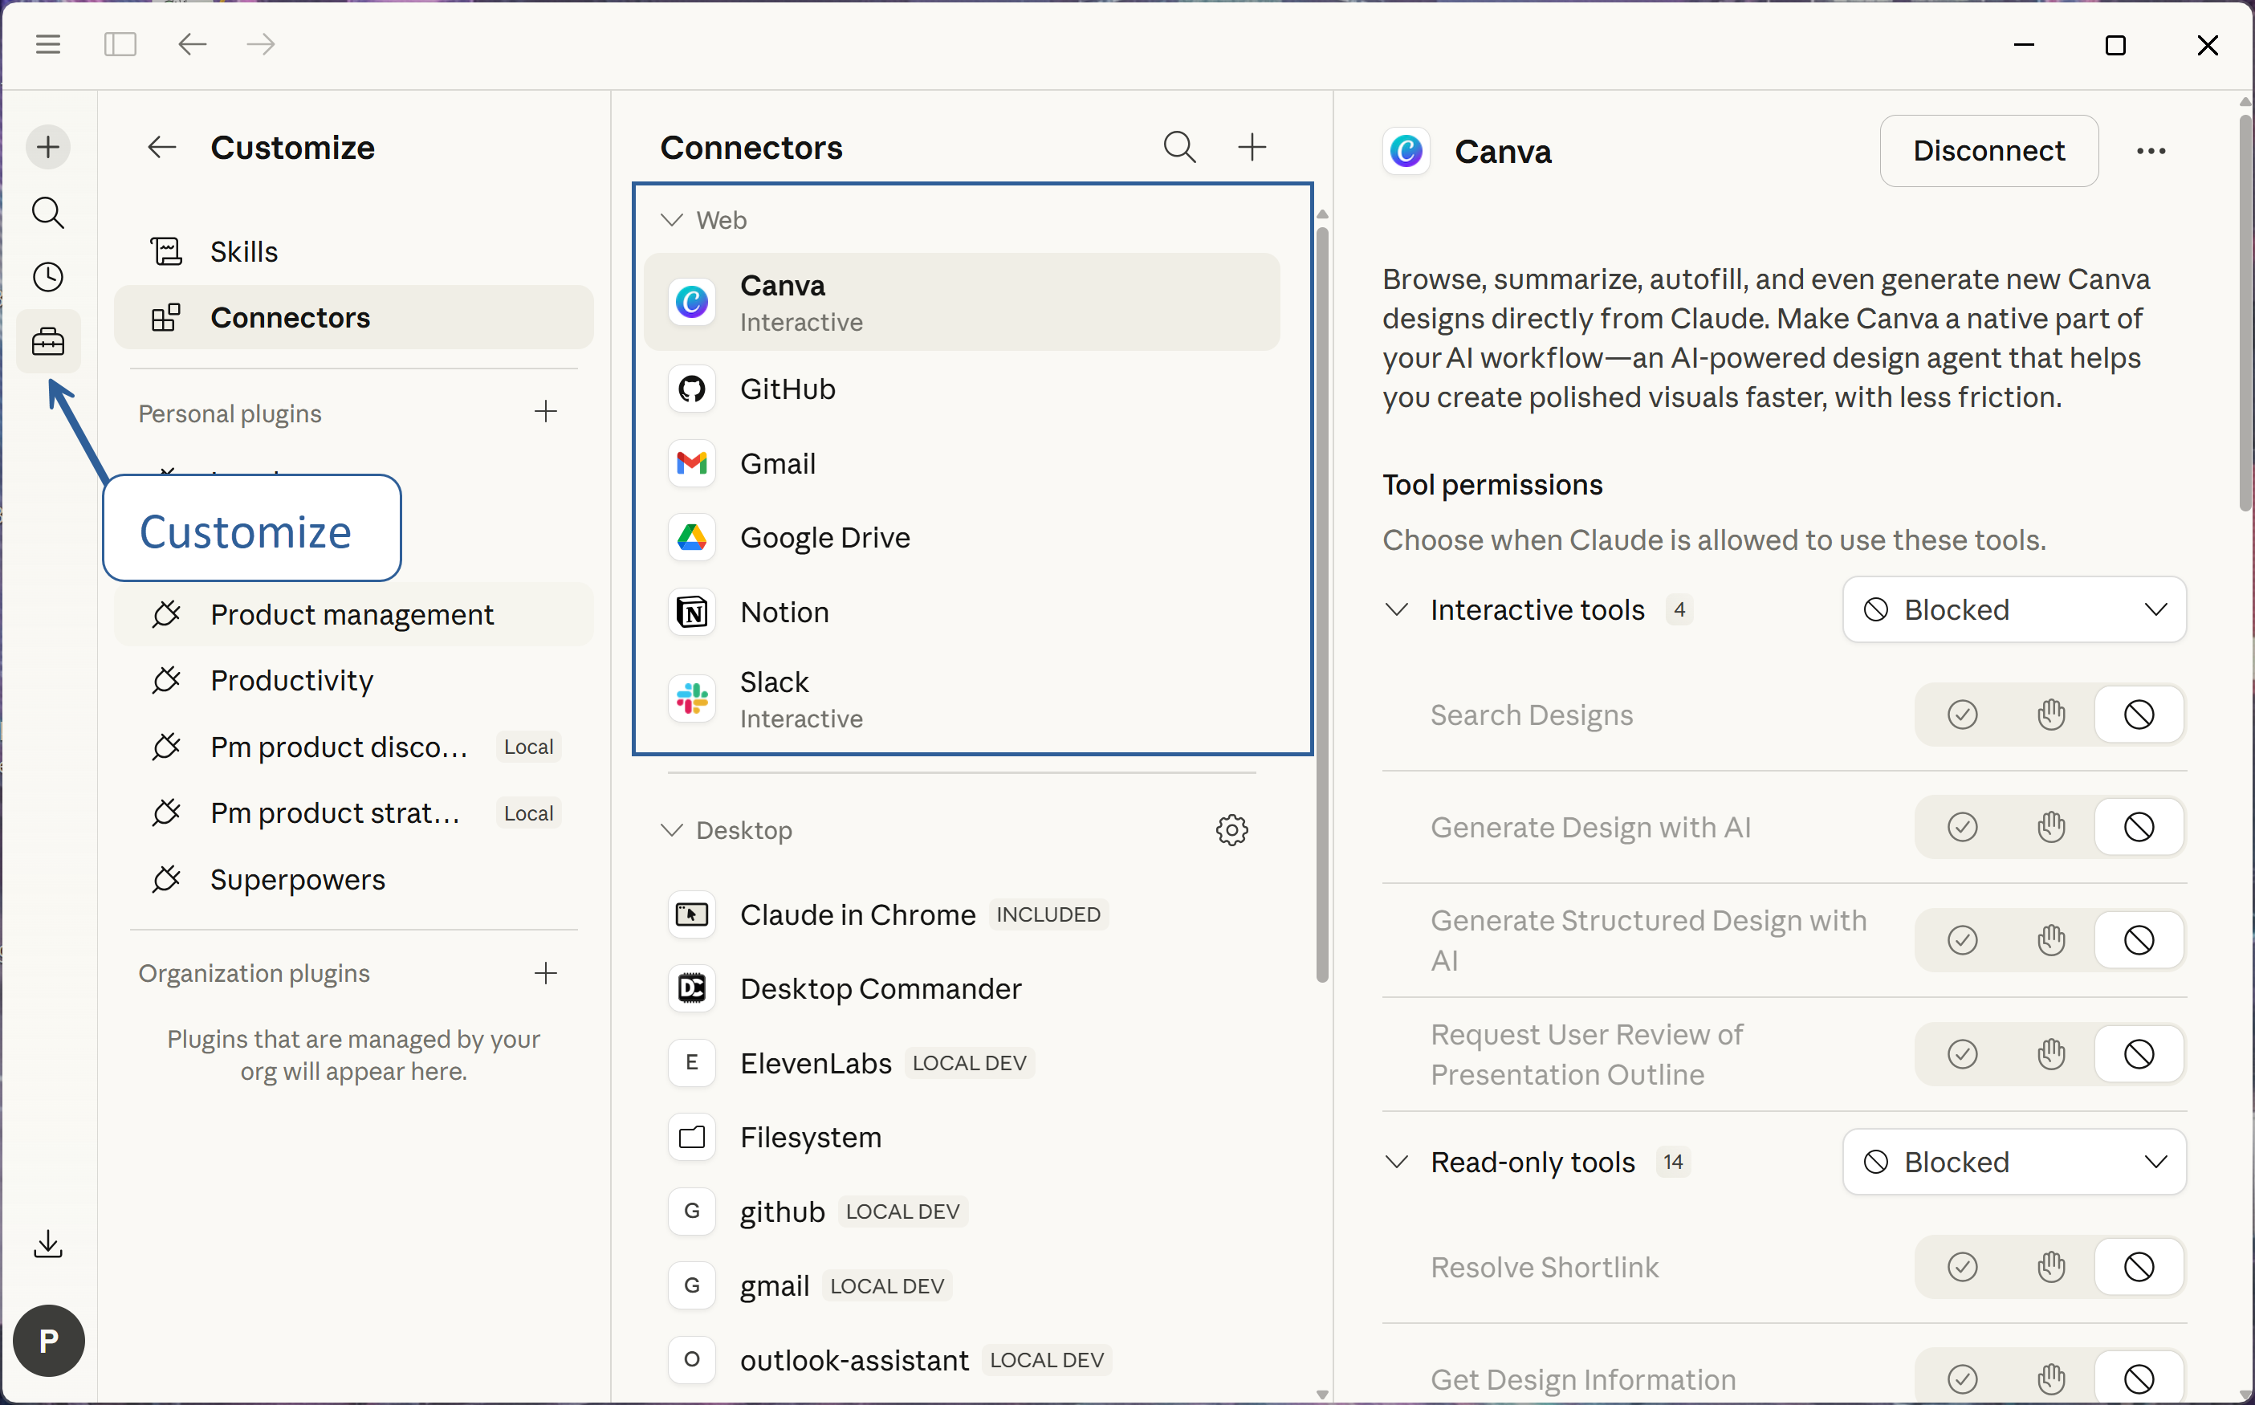Click the Disconnect button
Viewport: 2255px width, 1405px height.
click(x=1988, y=152)
